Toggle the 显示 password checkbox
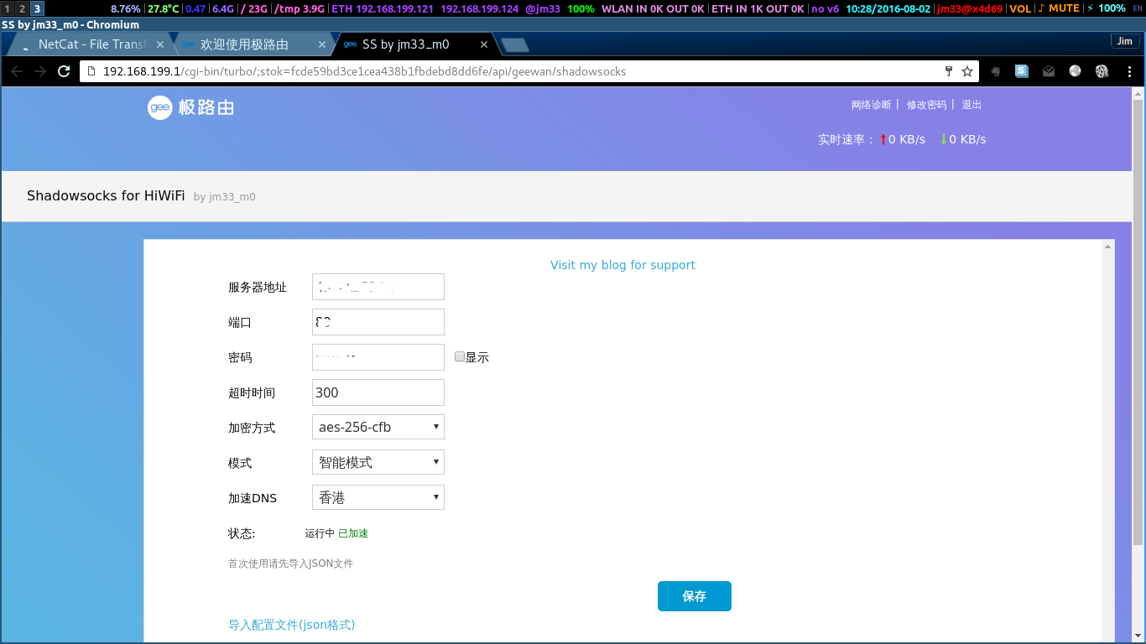Viewport: 1146px width, 644px height. click(460, 356)
